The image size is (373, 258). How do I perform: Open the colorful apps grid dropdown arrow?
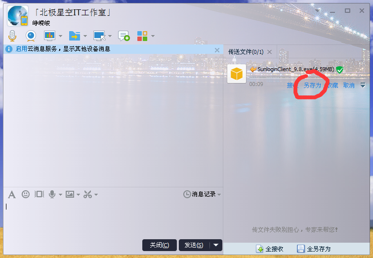pyautogui.click(x=153, y=36)
